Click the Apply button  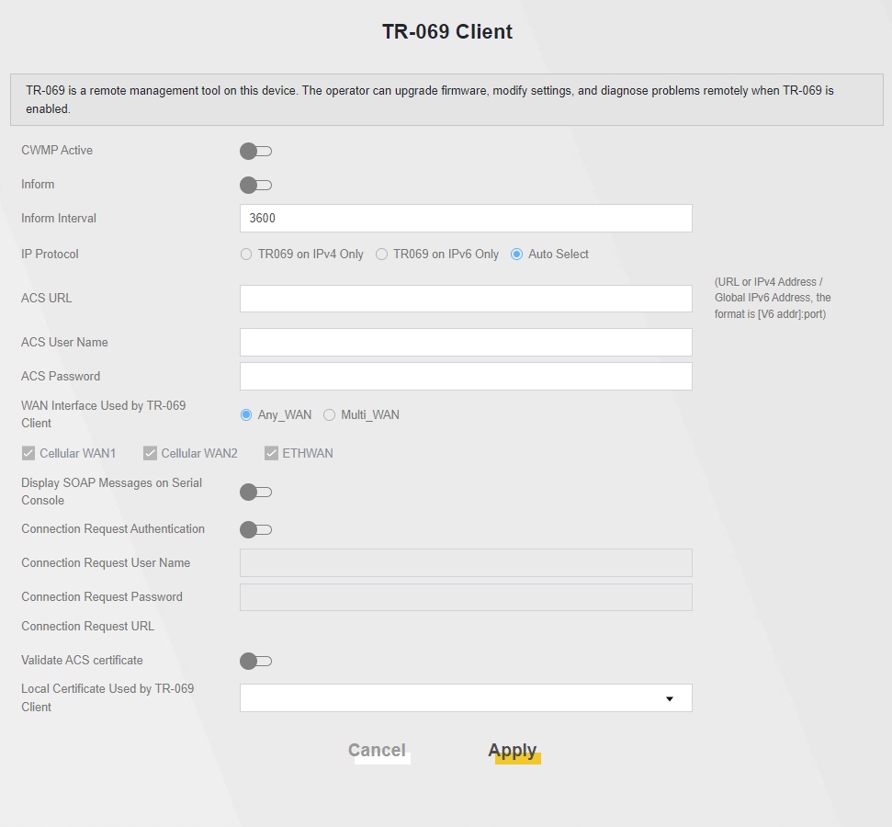(513, 751)
